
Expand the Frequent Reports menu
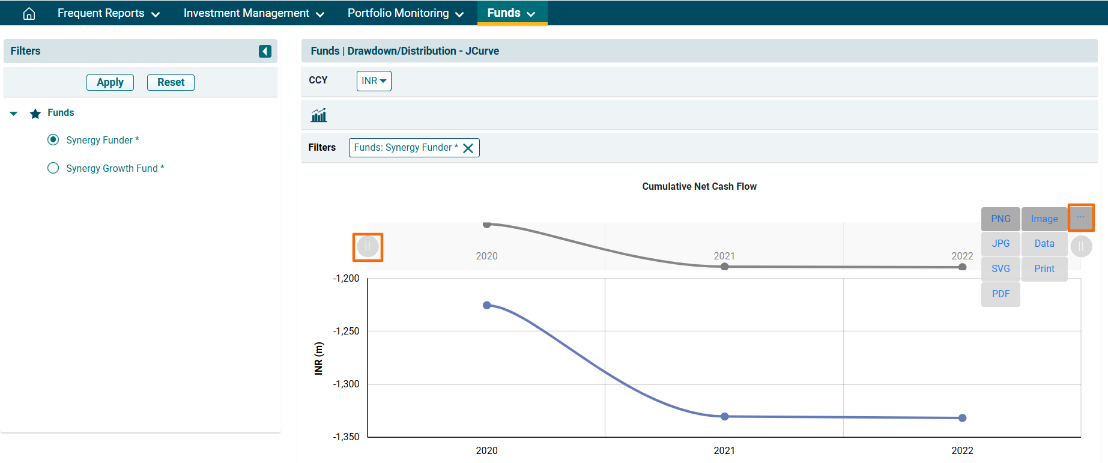point(108,13)
